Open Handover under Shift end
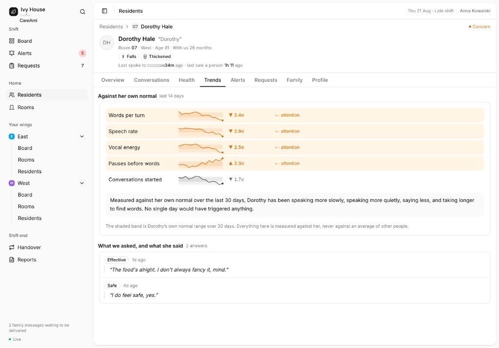The image size is (499, 348). pos(47,247)
